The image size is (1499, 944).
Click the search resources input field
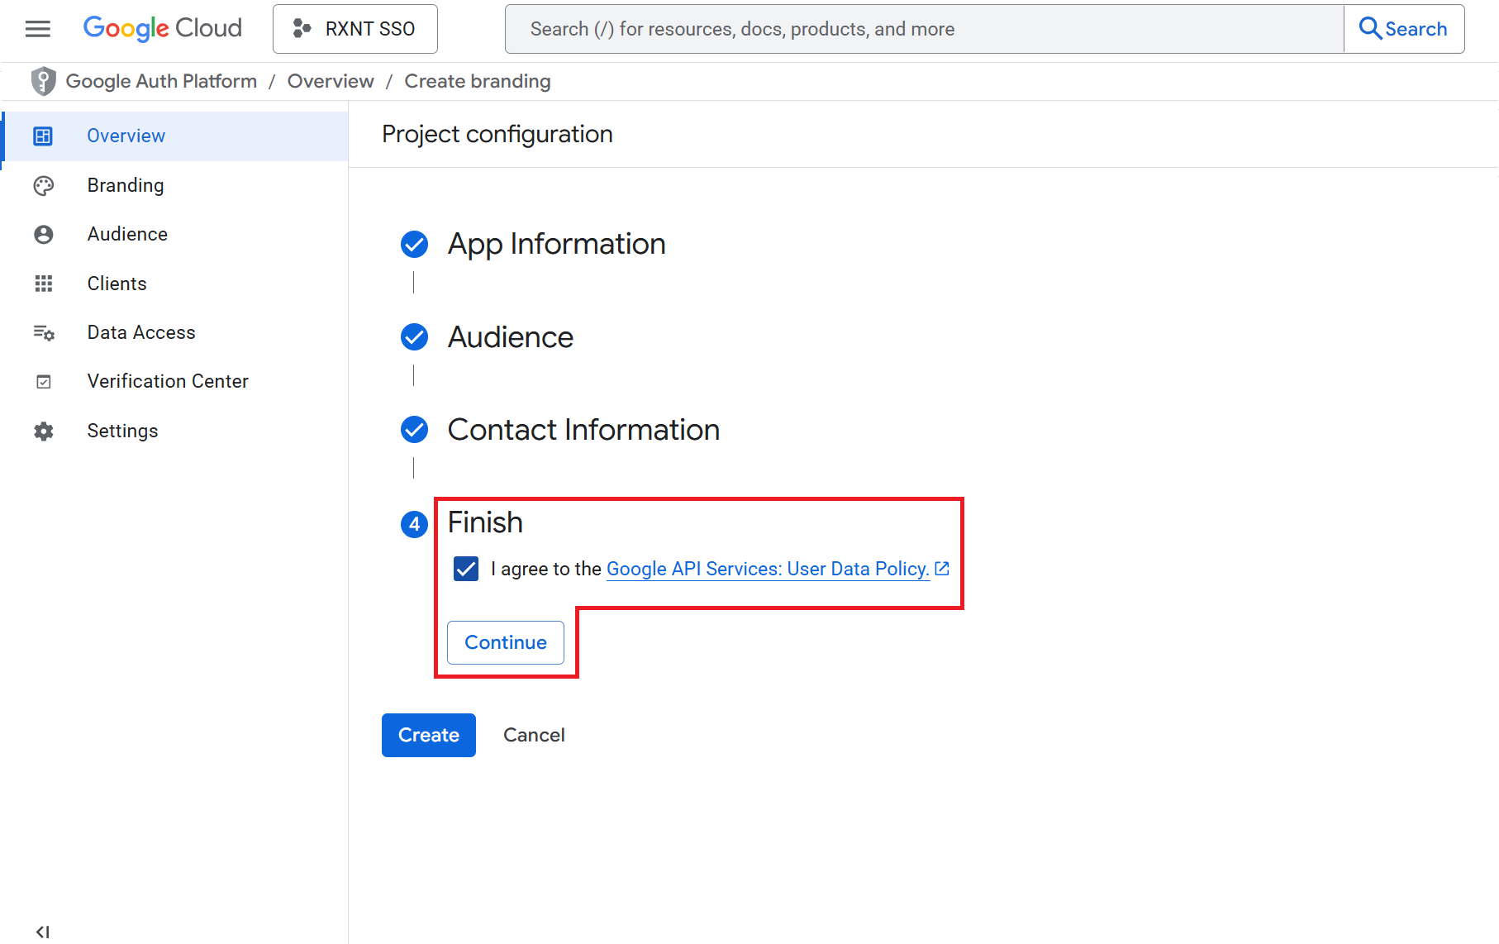[x=924, y=29]
